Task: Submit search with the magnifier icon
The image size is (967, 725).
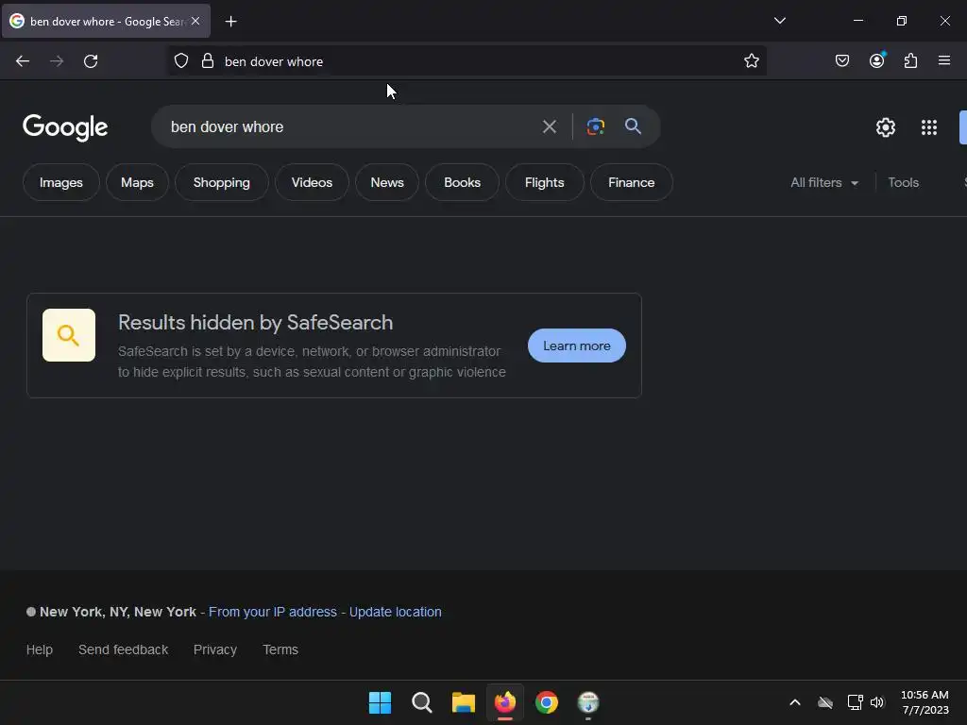Action: click(633, 126)
